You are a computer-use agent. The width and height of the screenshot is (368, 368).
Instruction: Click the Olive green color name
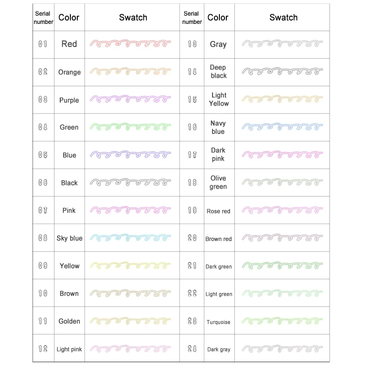click(x=218, y=183)
